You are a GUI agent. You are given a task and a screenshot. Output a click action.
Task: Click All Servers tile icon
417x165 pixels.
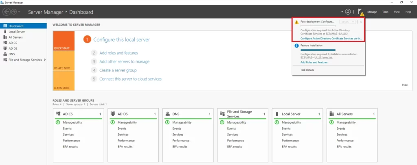(x=331, y=114)
